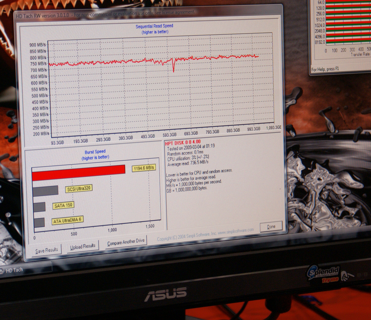Click the HPT DISK 0 0 4.00 heading
Screen dimensions: 371x320
pos(183,142)
